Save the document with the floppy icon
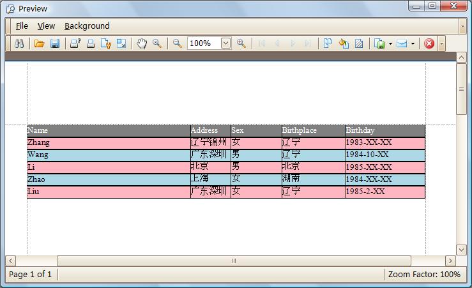472x288 pixels. coord(55,43)
